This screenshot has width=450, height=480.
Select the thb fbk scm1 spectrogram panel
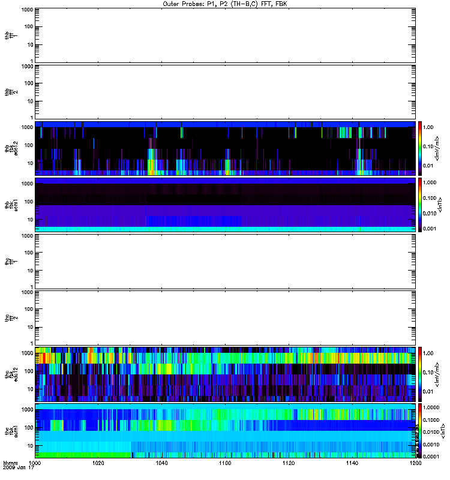pos(225,205)
